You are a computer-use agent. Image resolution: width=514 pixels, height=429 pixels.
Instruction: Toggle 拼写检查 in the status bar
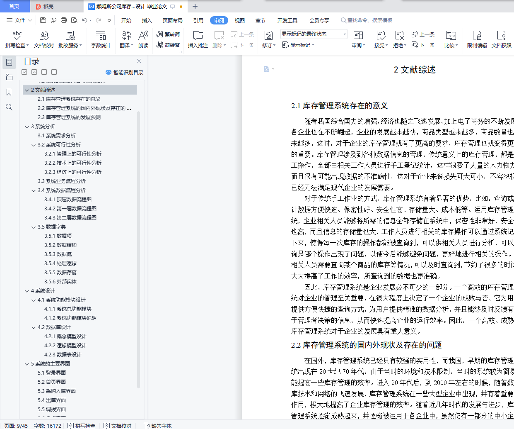click(82, 426)
